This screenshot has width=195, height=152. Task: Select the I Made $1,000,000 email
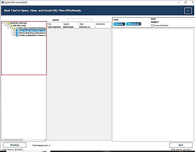tap(32, 36)
